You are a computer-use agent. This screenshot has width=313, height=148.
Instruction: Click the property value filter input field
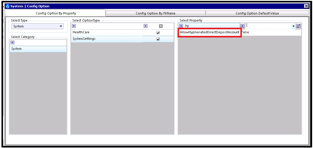coord(268,26)
